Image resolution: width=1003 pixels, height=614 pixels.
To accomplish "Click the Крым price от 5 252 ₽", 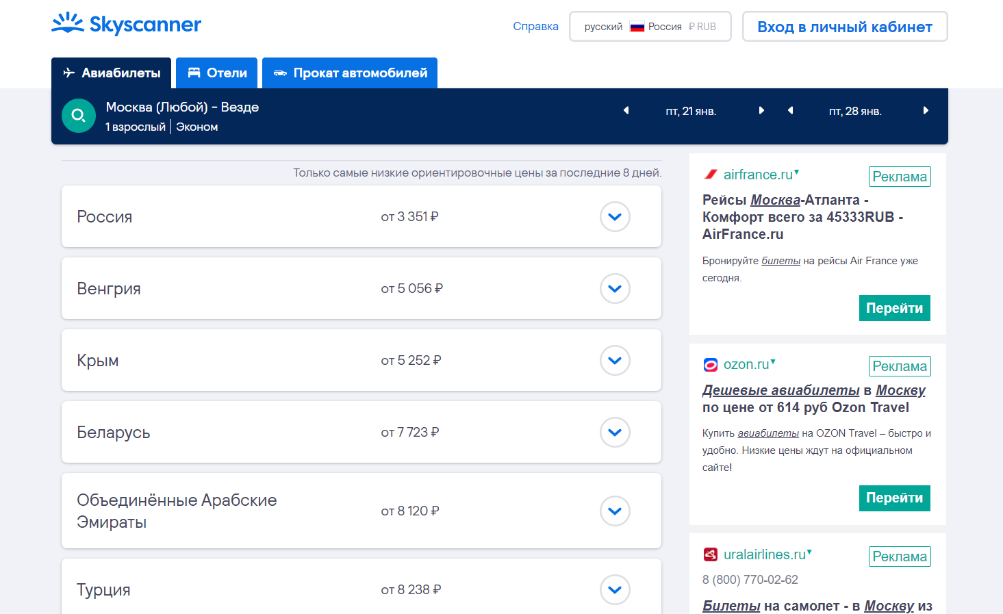I will coord(411,360).
